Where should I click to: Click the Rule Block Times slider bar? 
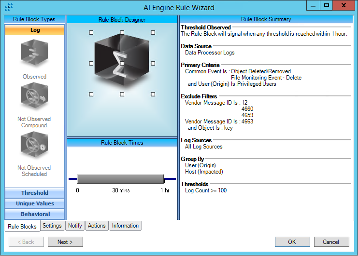click(x=121, y=179)
